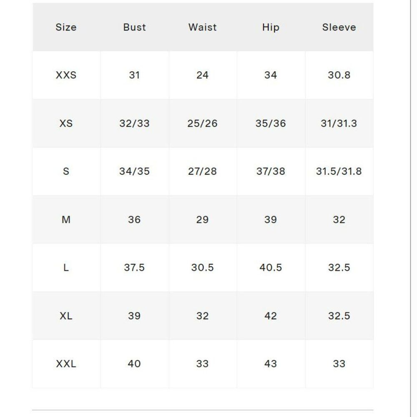This screenshot has height=417, width=417.
Task: Select the L size row label
Action: (66, 268)
